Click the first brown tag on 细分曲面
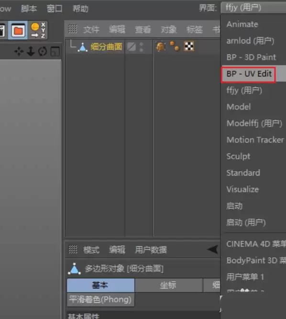Viewport: 286px width, 319px height. tap(161, 46)
